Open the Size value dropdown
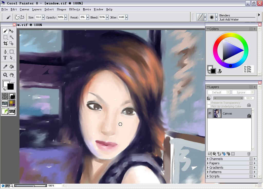The height and width of the screenshot is (189, 263). tap(43, 17)
